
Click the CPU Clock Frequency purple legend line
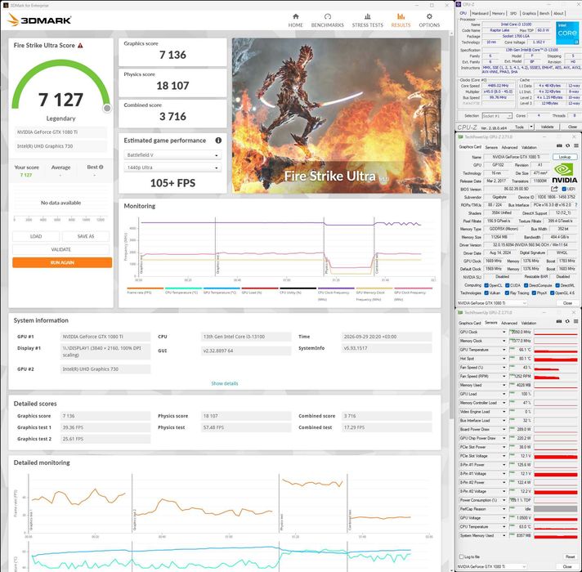pyautogui.click(x=336, y=288)
